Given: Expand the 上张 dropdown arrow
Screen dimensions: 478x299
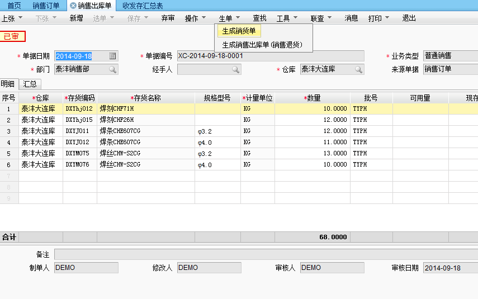Looking at the screenshot, I should (x=21, y=18).
